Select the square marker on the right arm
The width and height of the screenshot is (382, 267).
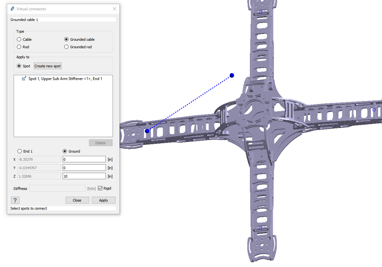pos(374,110)
